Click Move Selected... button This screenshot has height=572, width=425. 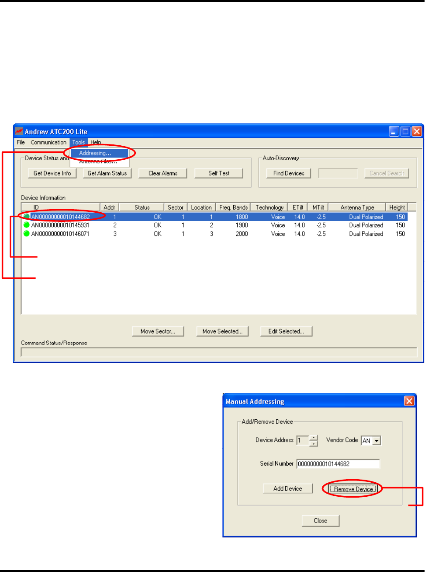click(x=222, y=331)
